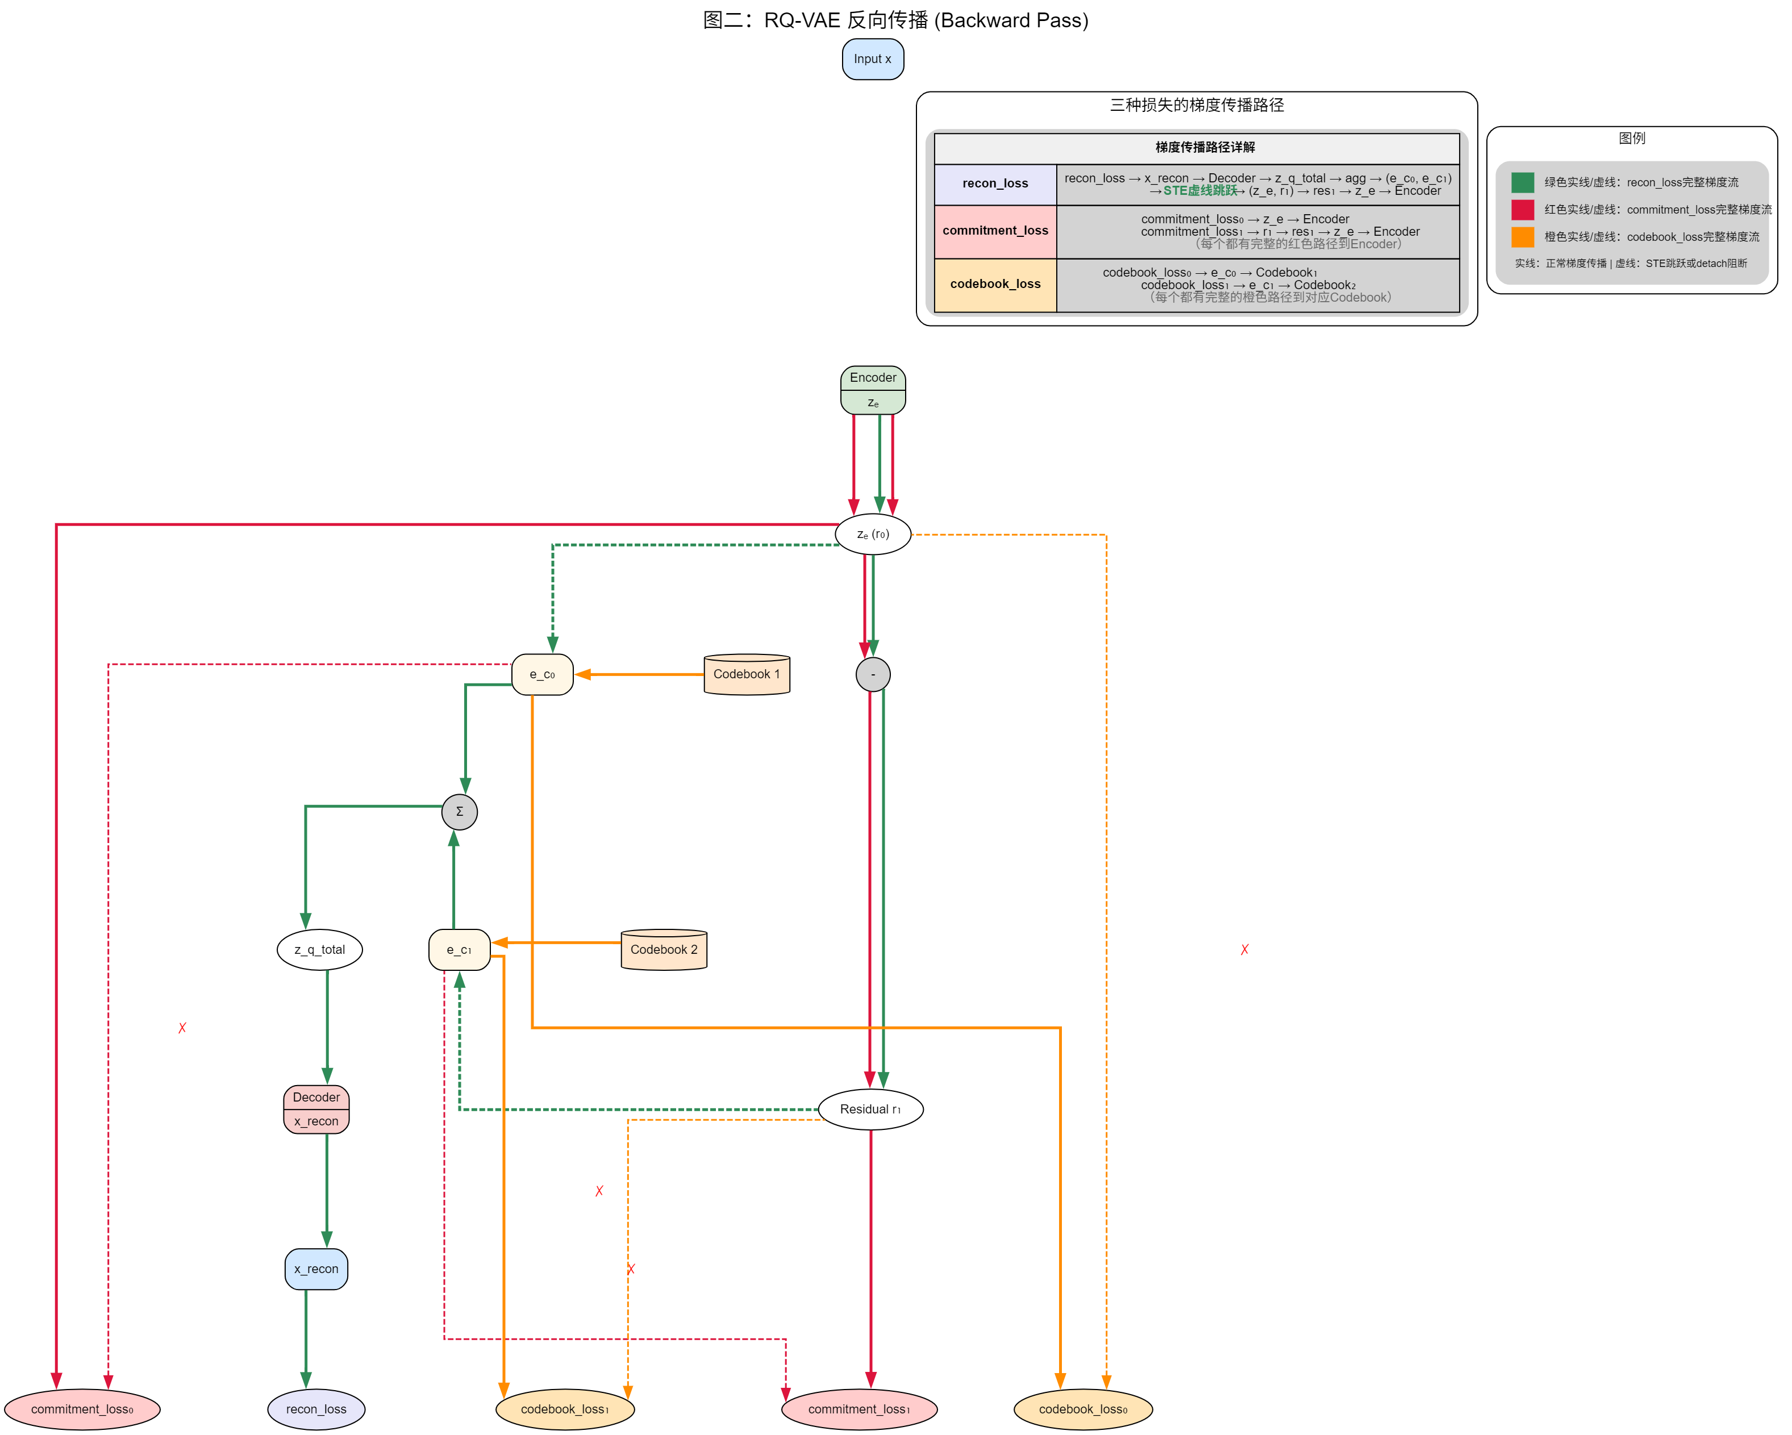The width and height of the screenshot is (1792, 1435).
Task: Select the Σ summation circle
Action: pos(459,812)
